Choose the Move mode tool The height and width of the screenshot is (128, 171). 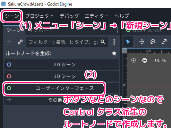tap(142, 42)
